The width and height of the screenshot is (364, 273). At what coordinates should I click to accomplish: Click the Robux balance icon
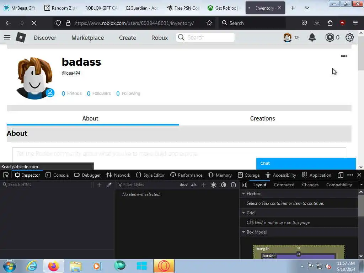[330, 37]
